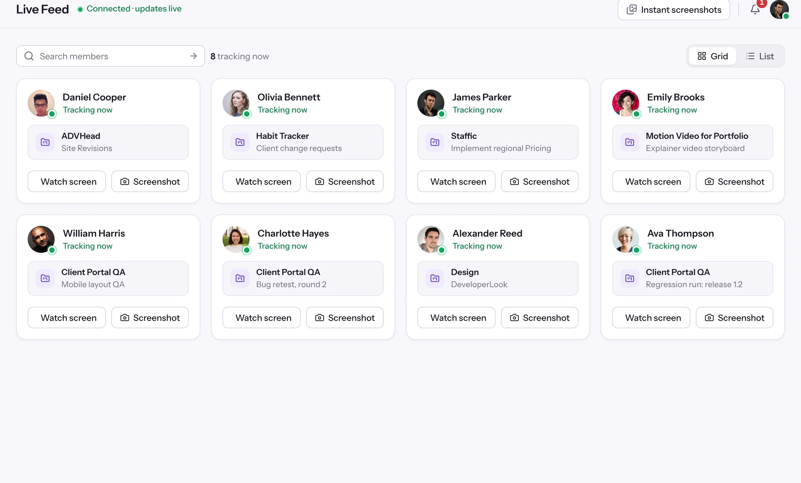Click Emily Brooks's avatar
The image size is (801, 483).
point(626,103)
